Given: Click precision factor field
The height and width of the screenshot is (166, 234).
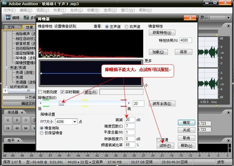Looking at the screenshot, I should point(130,126).
